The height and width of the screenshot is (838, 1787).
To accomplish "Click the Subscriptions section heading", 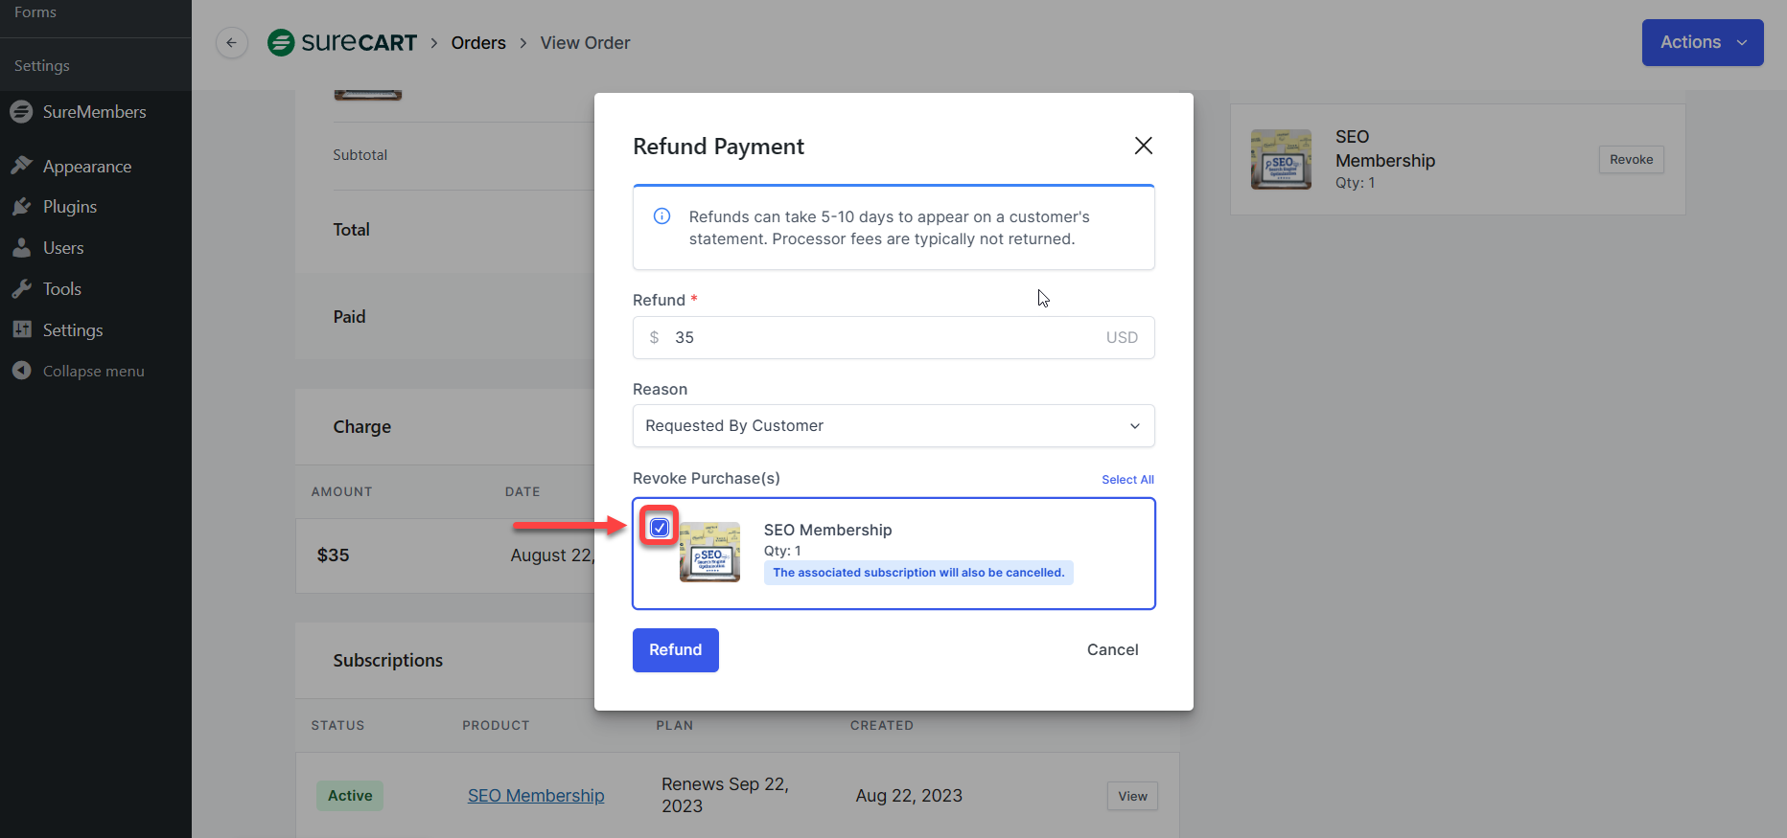I will 388,661.
